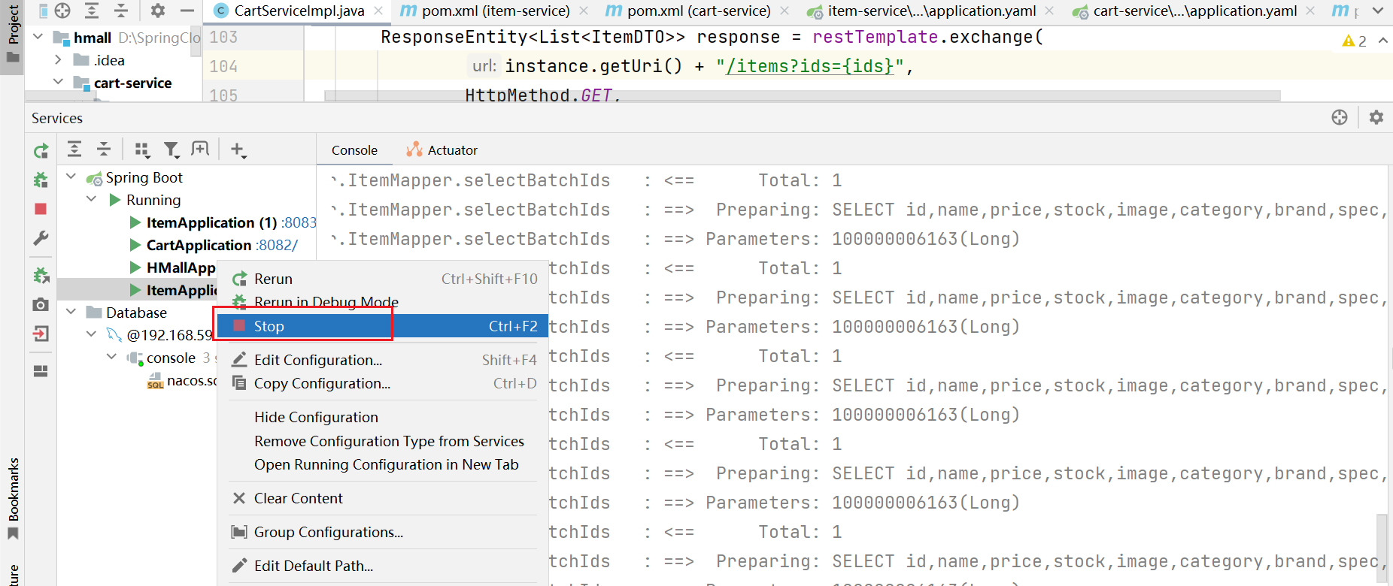The width and height of the screenshot is (1393, 586).
Task: Close the CartServiceImpl.java tab
Action: 378,11
